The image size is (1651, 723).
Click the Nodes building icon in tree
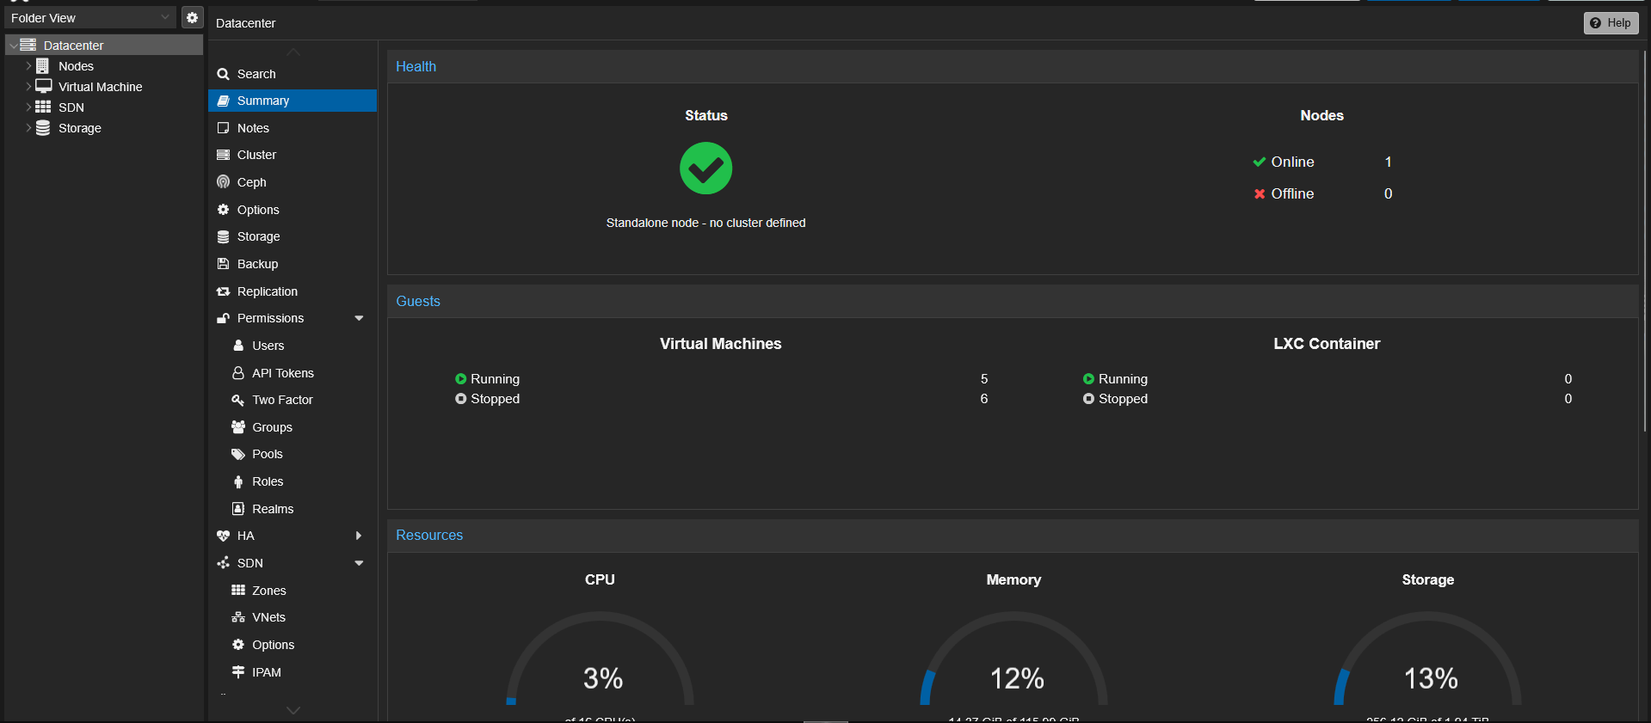[x=42, y=66]
